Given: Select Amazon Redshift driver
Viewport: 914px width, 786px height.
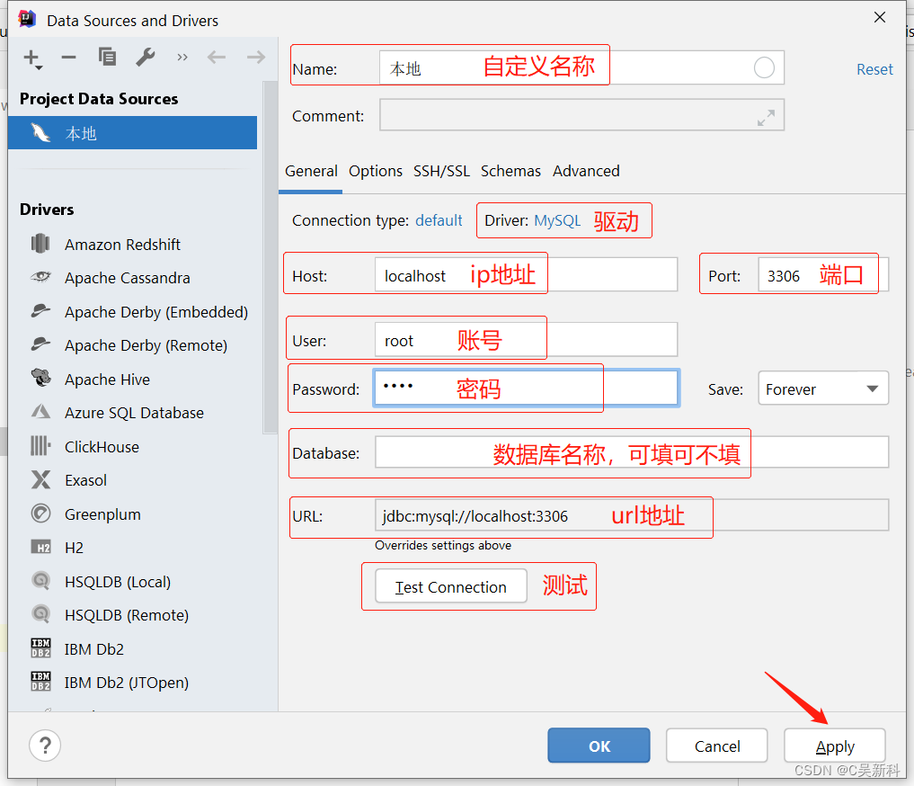Looking at the screenshot, I should click(x=122, y=245).
